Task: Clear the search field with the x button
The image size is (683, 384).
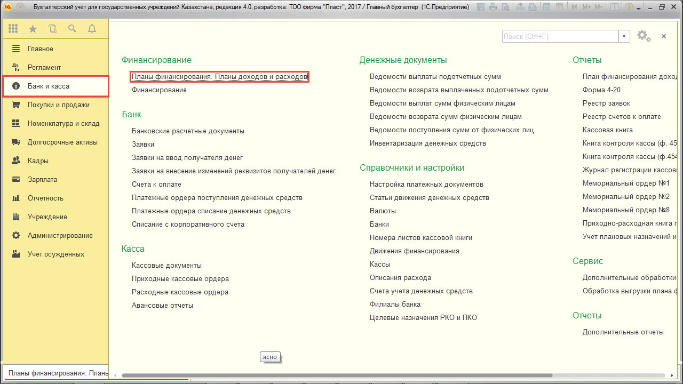Action: (x=624, y=36)
